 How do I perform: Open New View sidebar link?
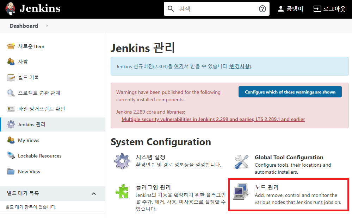[x=29, y=172]
